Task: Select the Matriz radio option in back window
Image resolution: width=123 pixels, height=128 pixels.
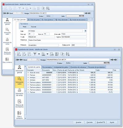Action: [x=24, y=27]
